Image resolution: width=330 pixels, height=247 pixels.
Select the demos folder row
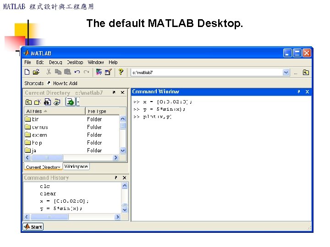point(71,127)
